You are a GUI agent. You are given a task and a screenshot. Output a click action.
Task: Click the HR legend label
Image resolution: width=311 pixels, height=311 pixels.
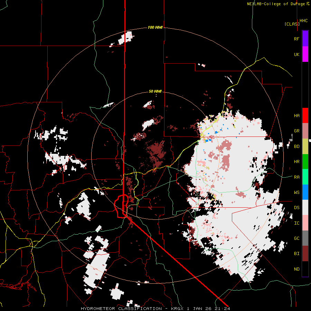[x=296, y=162]
